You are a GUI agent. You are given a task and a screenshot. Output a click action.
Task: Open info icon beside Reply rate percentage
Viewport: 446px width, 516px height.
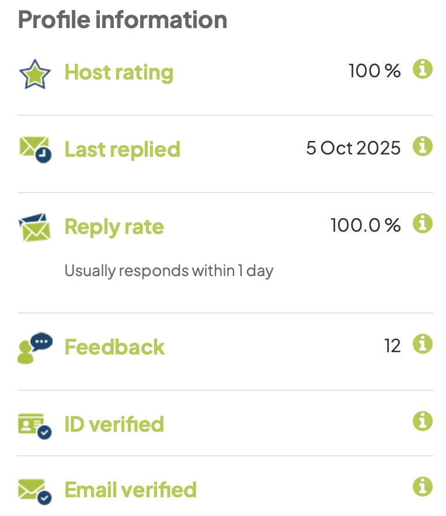click(x=423, y=223)
